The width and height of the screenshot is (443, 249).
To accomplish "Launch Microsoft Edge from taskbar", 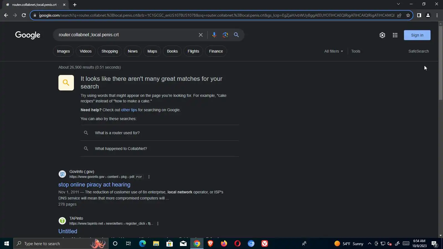I will coord(142,244).
